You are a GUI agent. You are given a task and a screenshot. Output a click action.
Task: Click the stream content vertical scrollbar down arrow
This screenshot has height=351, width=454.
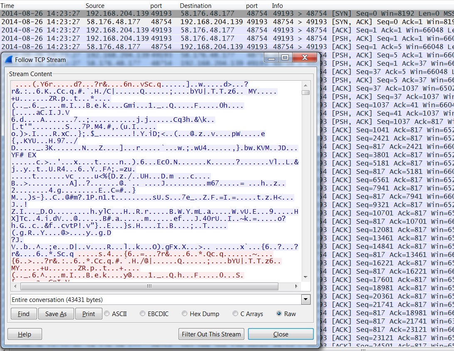(x=305, y=277)
